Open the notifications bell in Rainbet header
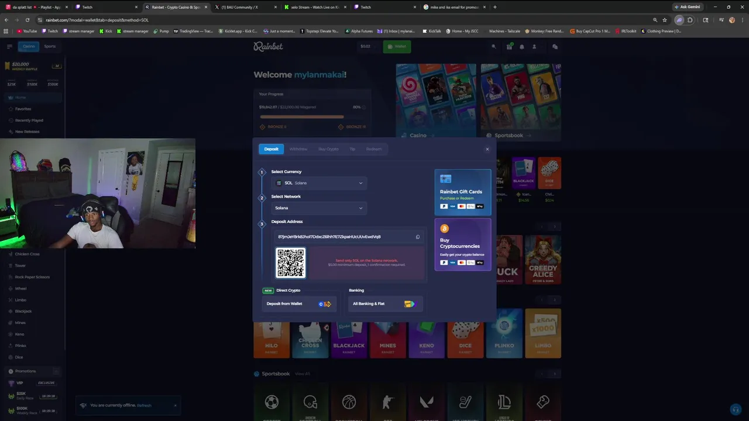 [522, 46]
